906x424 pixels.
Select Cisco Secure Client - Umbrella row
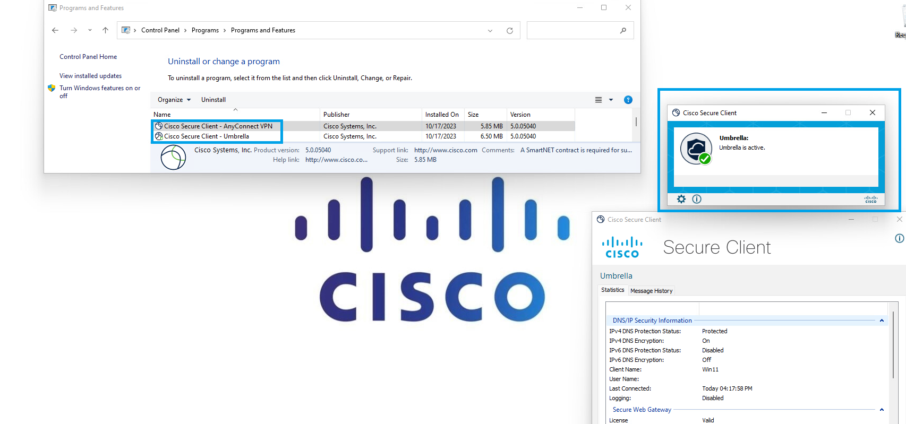click(x=363, y=136)
